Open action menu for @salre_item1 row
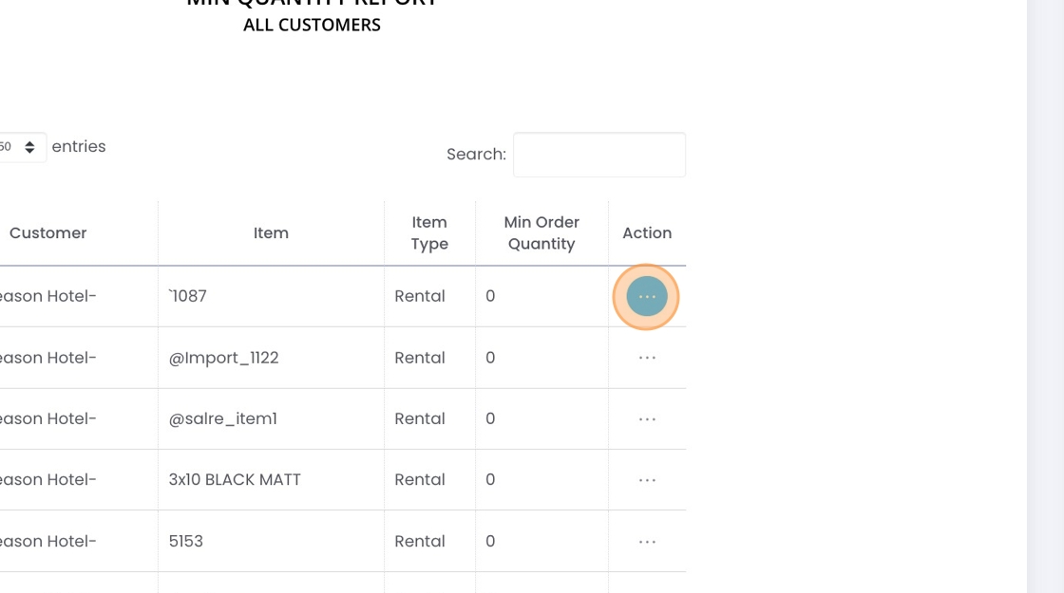 point(647,418)
